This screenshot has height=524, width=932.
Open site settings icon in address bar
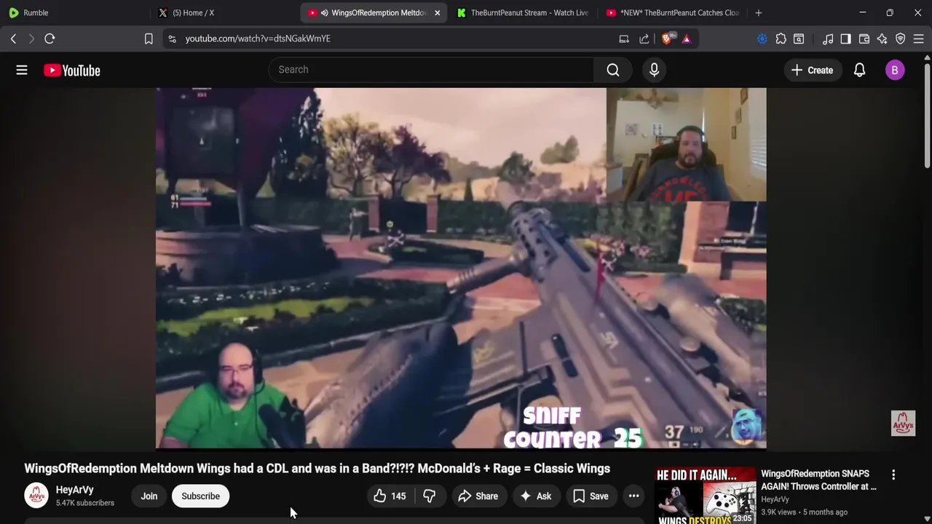[x=172, y=39]
